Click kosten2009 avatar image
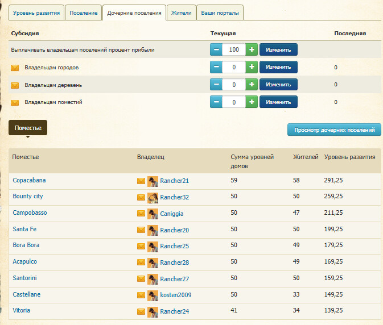 click(153, 295)
